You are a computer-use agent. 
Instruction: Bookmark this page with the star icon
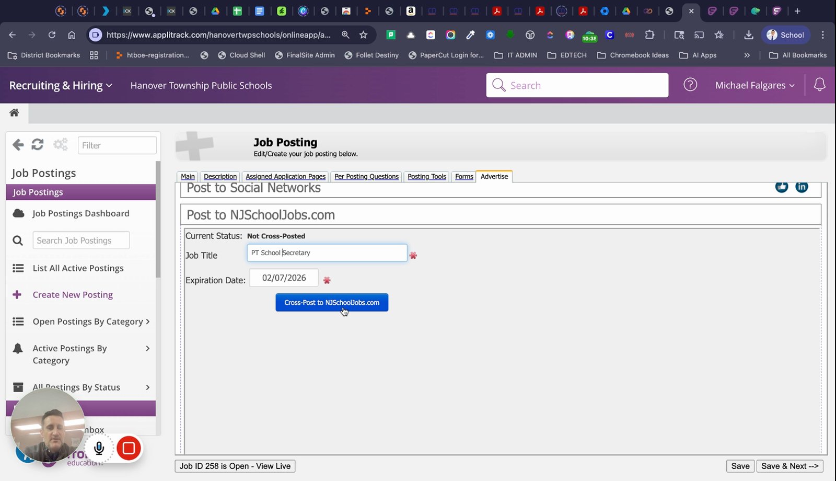(x=364, y=35)
